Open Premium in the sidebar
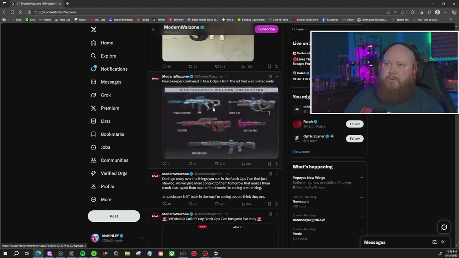 (105, 108)
